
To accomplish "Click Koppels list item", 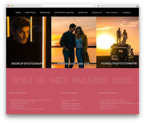I will [x=64, y=102].
